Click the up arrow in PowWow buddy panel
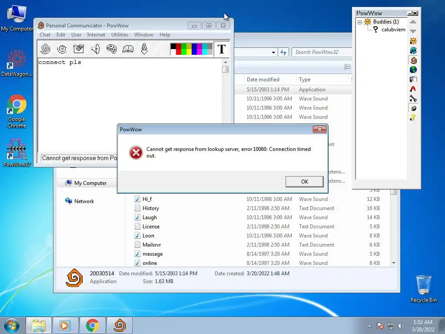The height and width of the screenshot is (334, 445). [413, 22]
